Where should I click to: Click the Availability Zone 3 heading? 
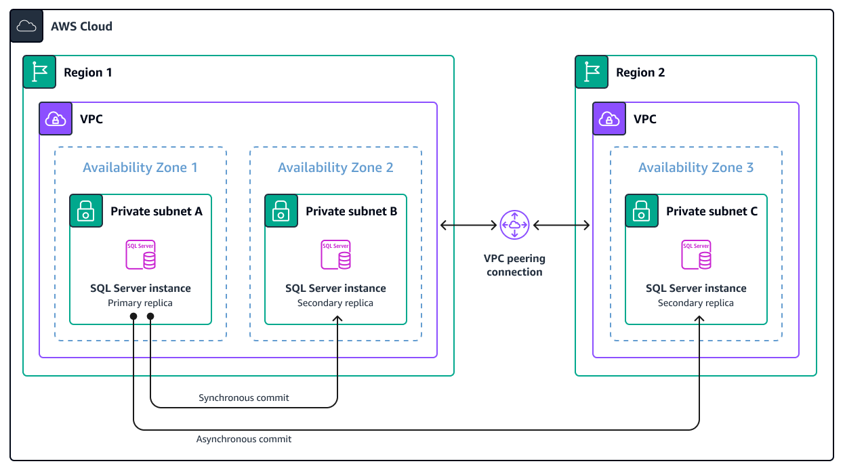696,167
